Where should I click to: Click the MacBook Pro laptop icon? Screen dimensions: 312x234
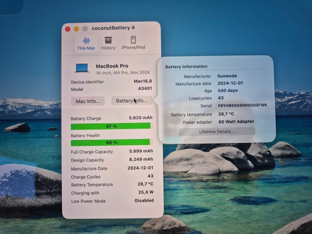point(82,68)
